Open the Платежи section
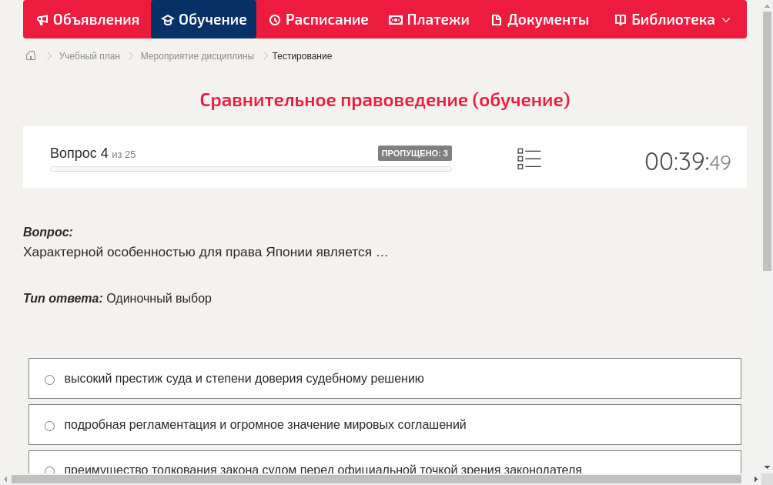 [429, 19]
